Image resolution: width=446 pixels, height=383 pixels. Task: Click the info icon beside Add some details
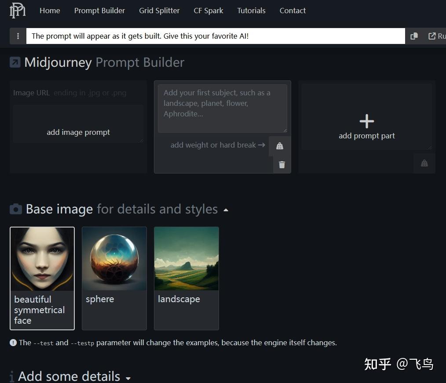tap(12, 376)
